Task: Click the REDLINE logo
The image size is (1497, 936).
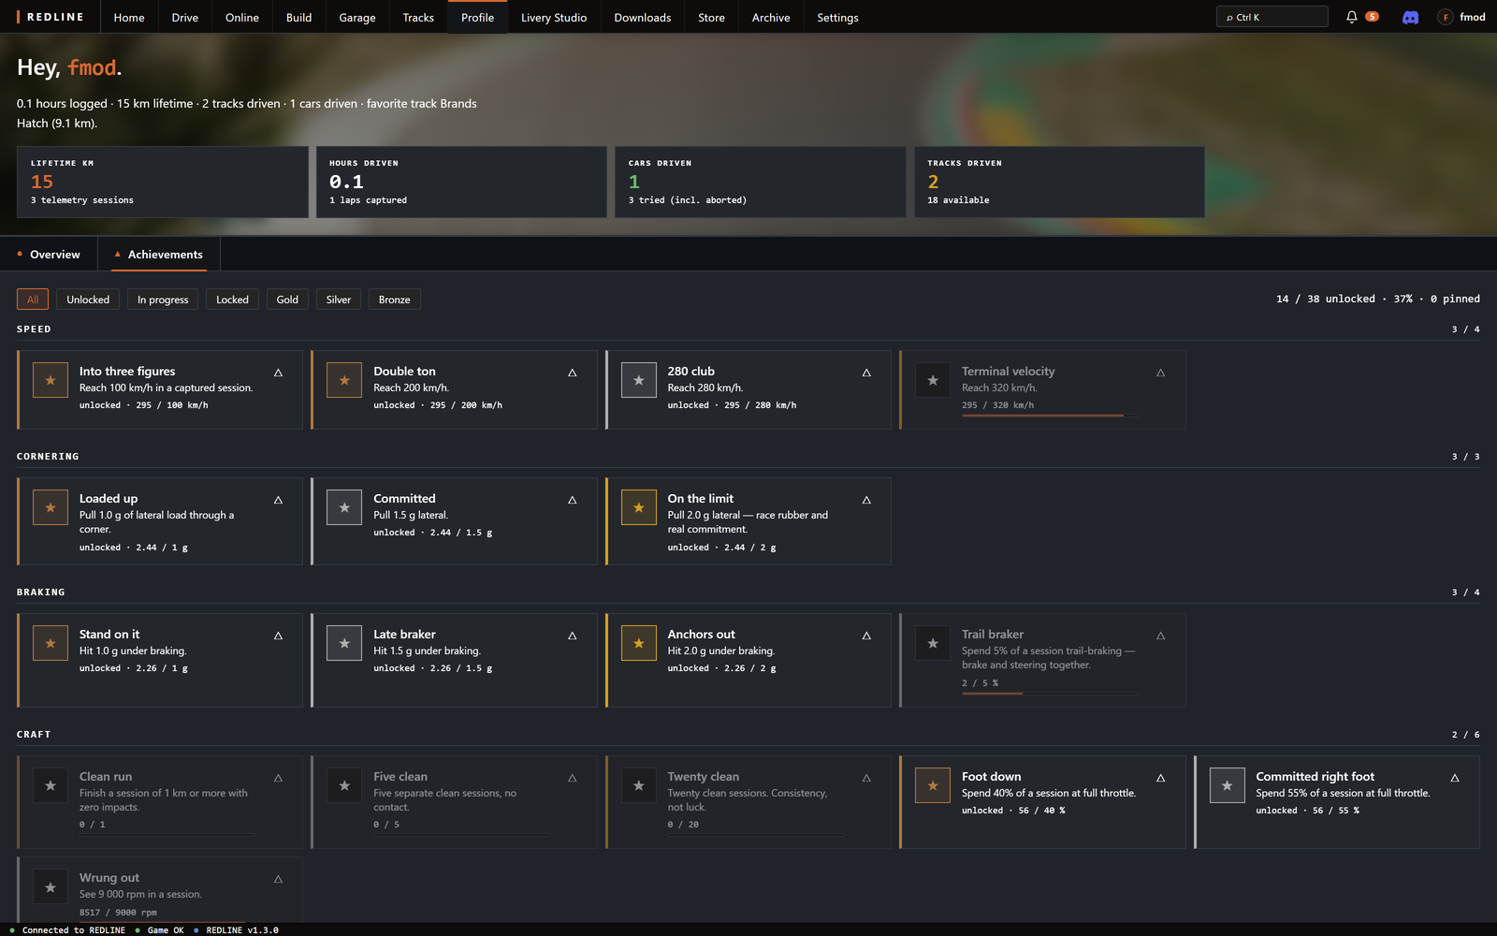Action: [51, 17]
